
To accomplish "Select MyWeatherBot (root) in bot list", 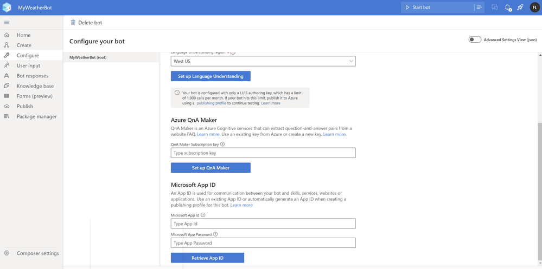I will 88,57.
